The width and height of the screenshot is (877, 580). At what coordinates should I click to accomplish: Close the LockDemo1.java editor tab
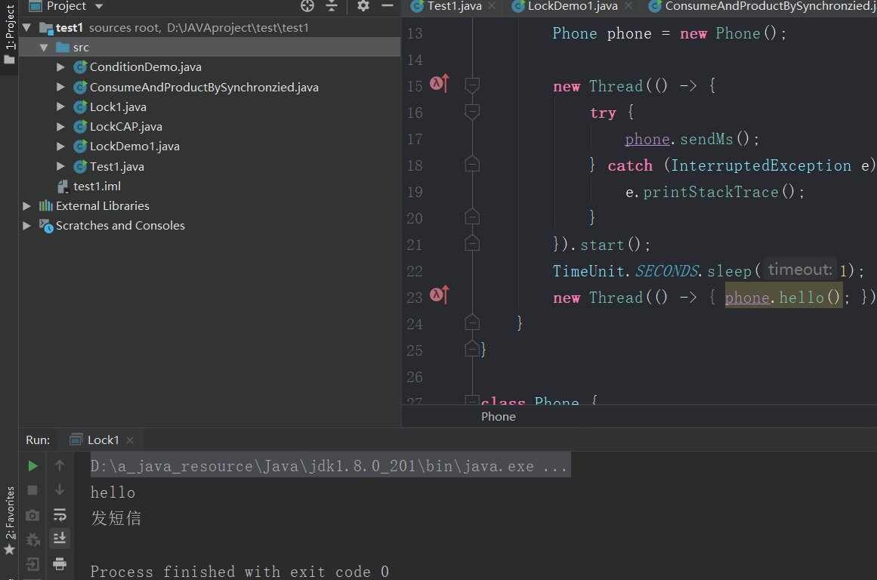click(x=628, y=5)
